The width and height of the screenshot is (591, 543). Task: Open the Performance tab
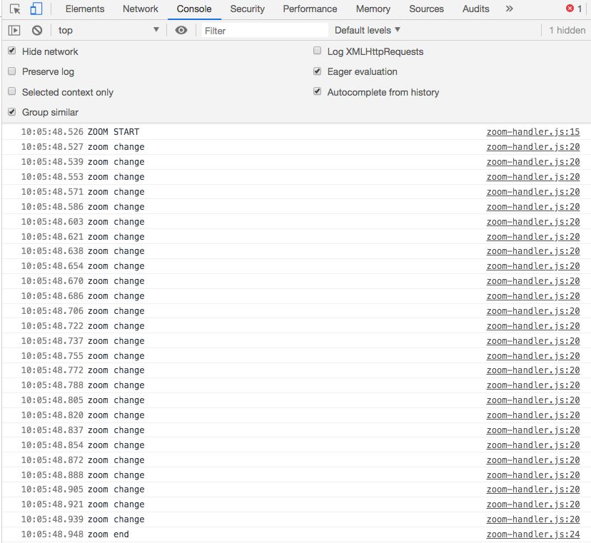coord(310,9)
